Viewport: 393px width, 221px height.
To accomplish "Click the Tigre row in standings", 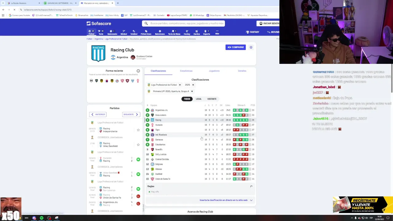I will [x=200, y=130].
